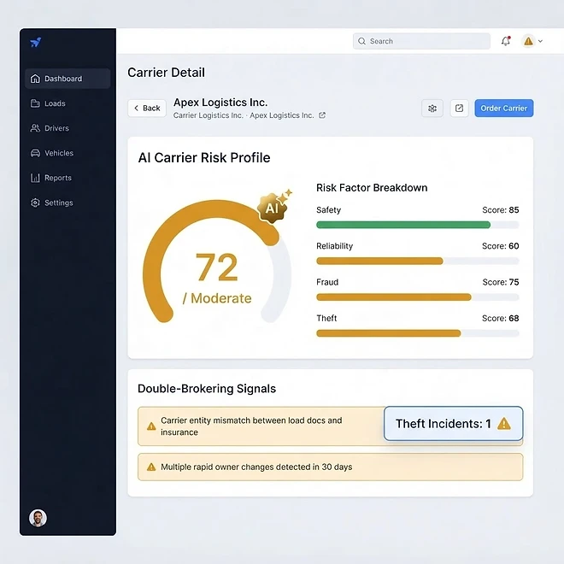The width and height of the screenshot is (564, 564).
Task: Click the Theft Incidents warning triangle
Action: point(504,423)
